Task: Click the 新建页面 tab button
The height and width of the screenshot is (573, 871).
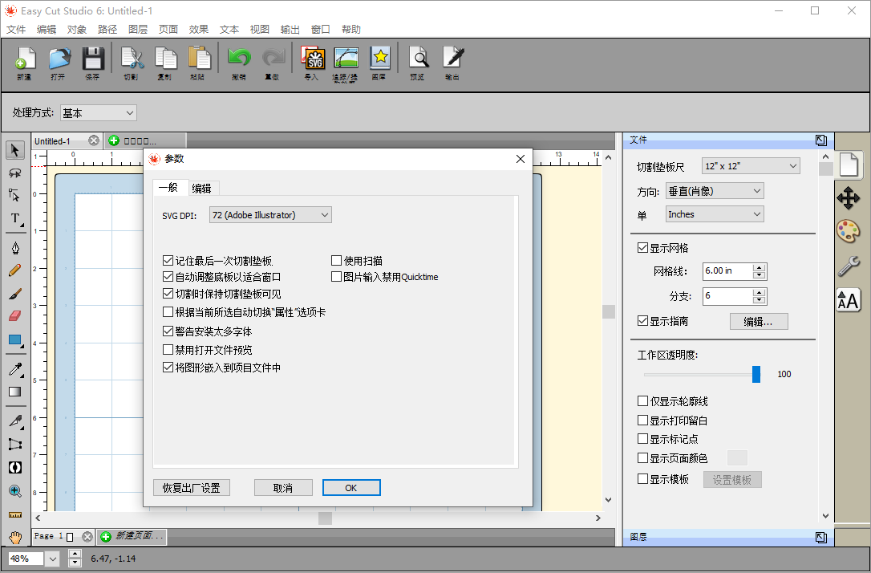Action: (132, 536)
